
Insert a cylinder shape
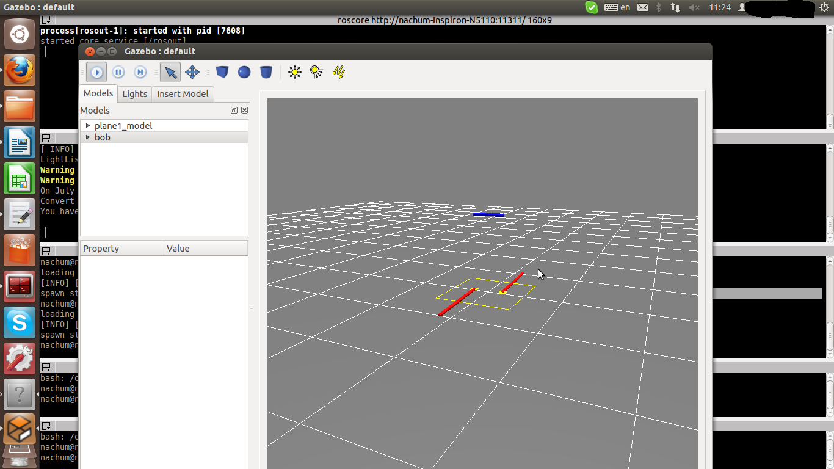[x=266, y=72]
